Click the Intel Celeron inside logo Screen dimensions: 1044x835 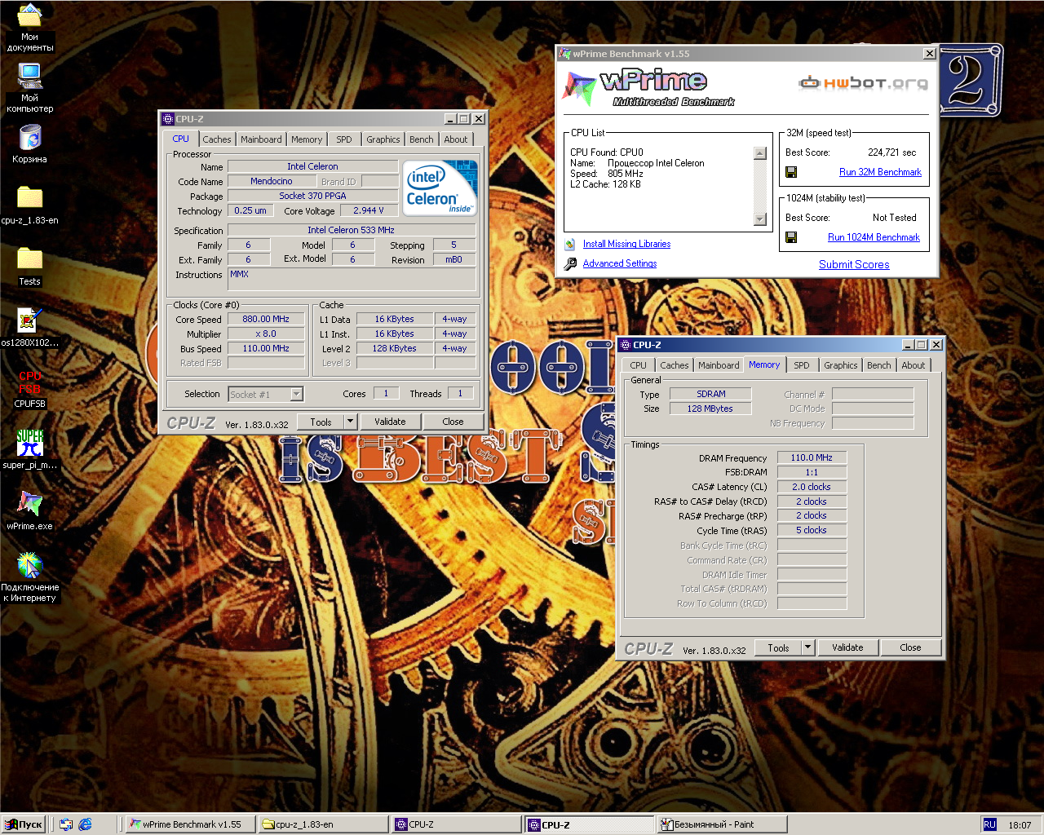(x=441, y=188)
